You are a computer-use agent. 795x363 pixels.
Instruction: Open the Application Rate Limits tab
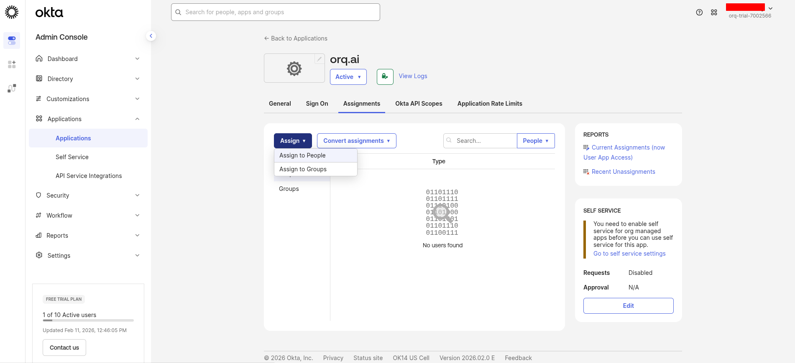pos(490,104)
